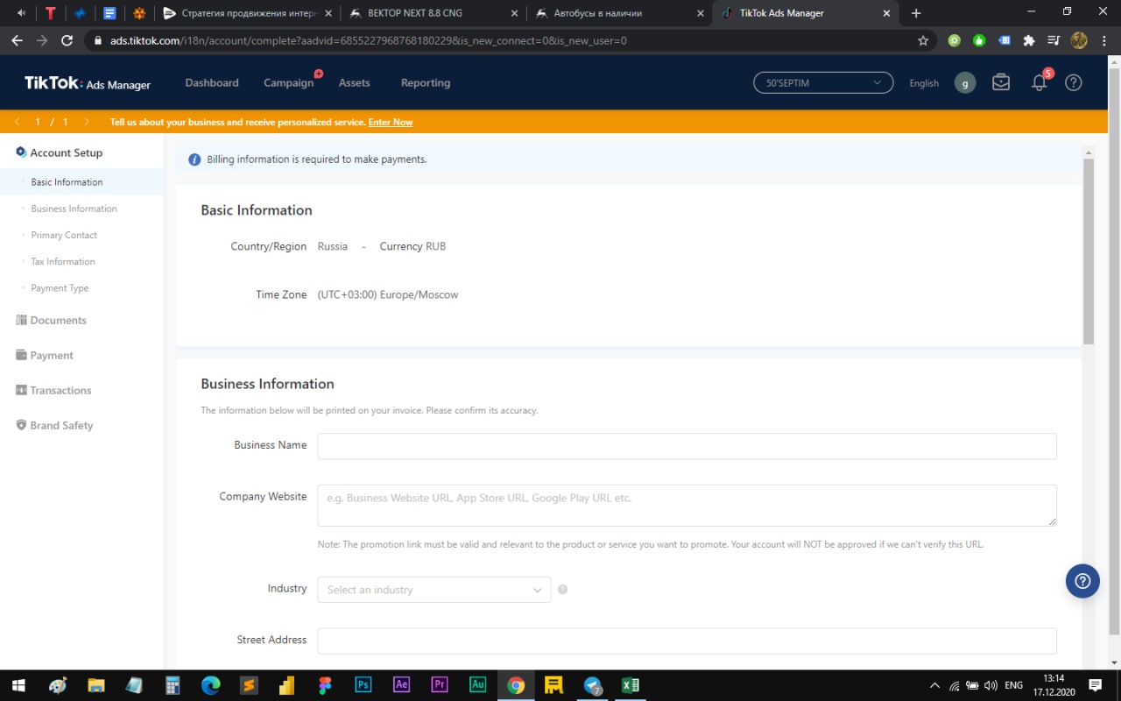
Task: Bookmark this page with the star icon
Action: click(923, 40)
